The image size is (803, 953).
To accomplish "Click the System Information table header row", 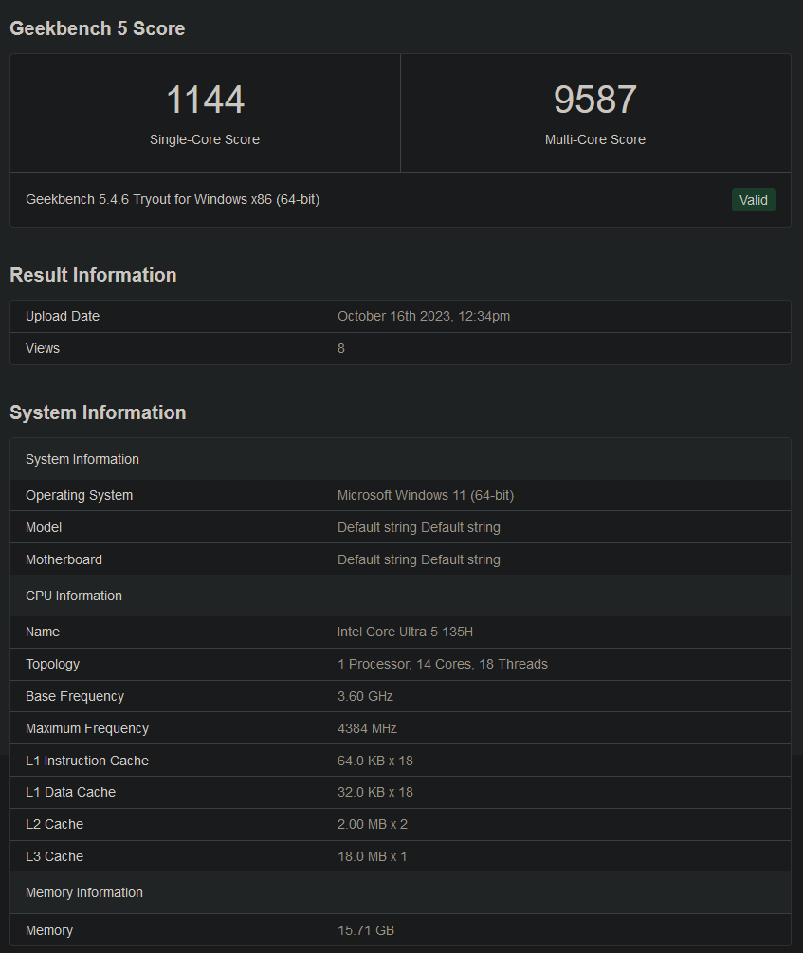I will tap(401, 459).
